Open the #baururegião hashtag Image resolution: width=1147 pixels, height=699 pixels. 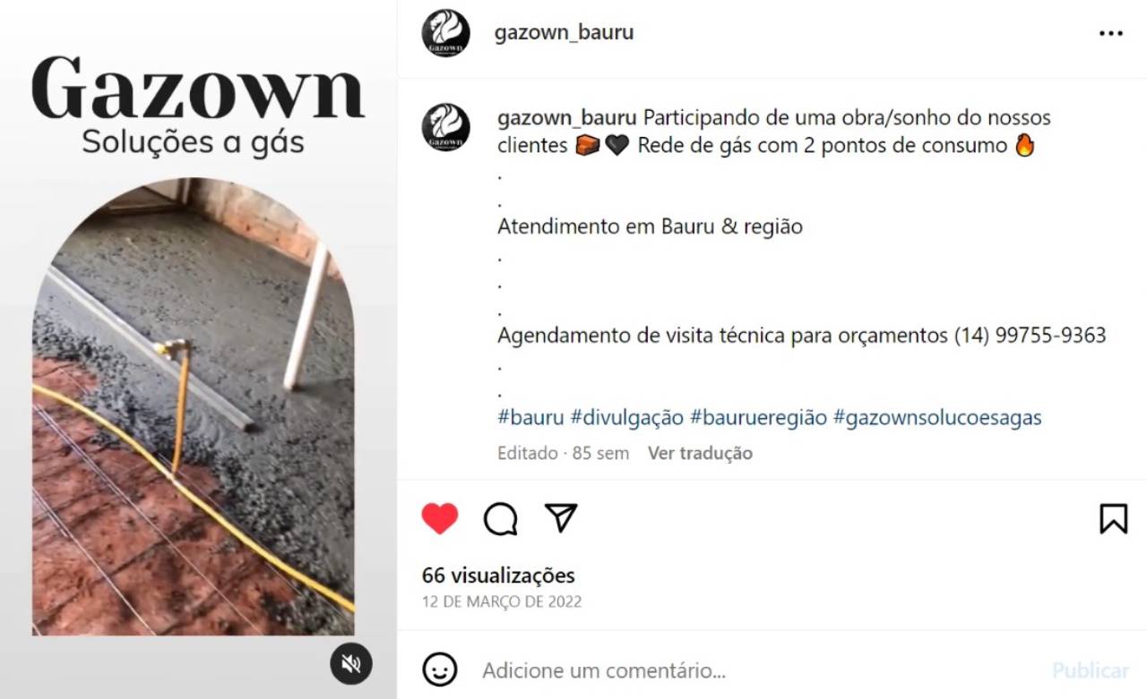pos(758,417)
